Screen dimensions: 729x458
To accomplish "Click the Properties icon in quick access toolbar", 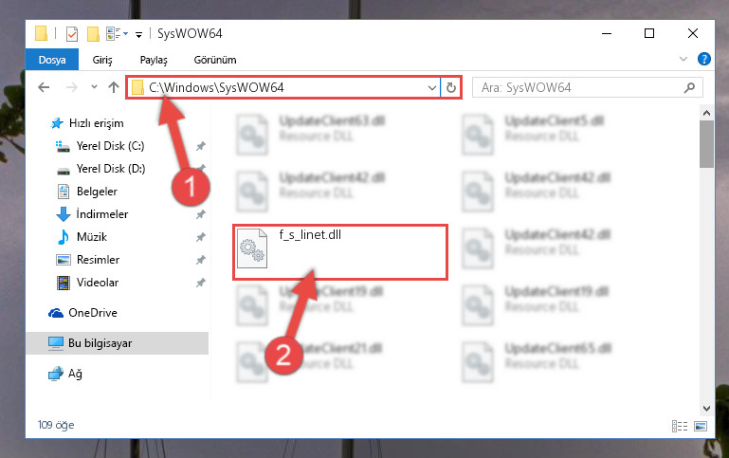I will coord(72,34).
